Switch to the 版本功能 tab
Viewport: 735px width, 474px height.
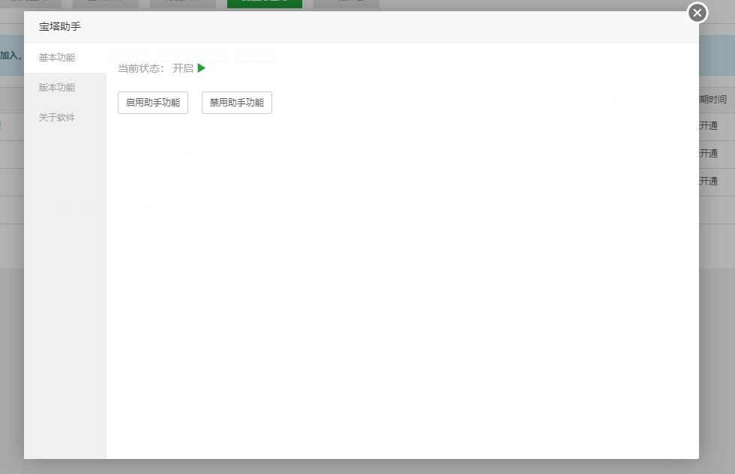[65, 88]
